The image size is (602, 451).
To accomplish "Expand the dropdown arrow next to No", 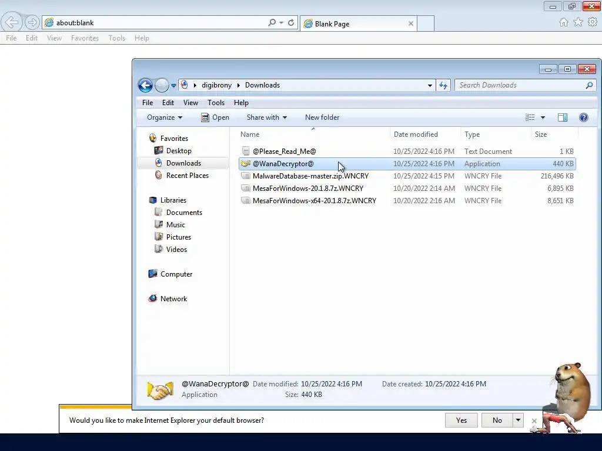I will (518, 420).
